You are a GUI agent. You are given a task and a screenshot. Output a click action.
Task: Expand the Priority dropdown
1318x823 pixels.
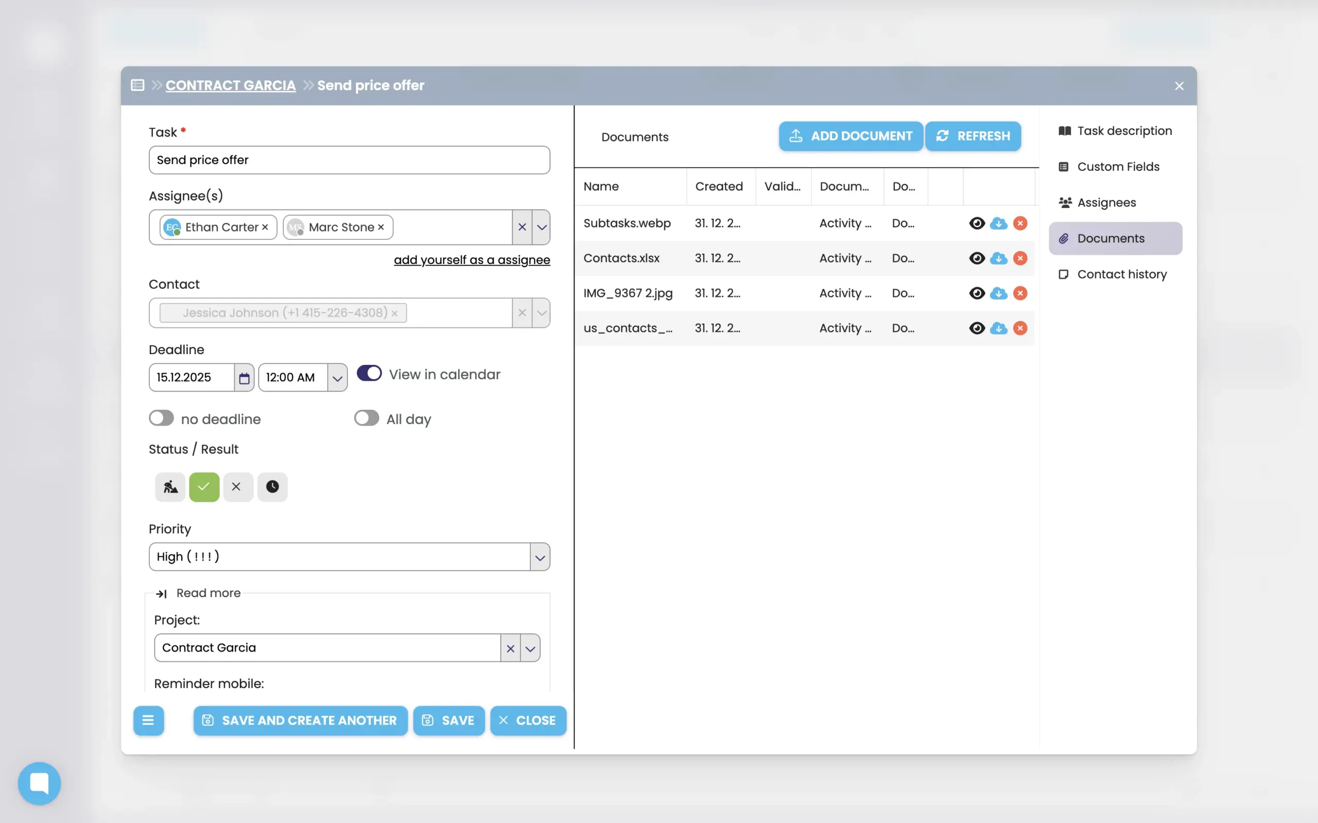540,557
